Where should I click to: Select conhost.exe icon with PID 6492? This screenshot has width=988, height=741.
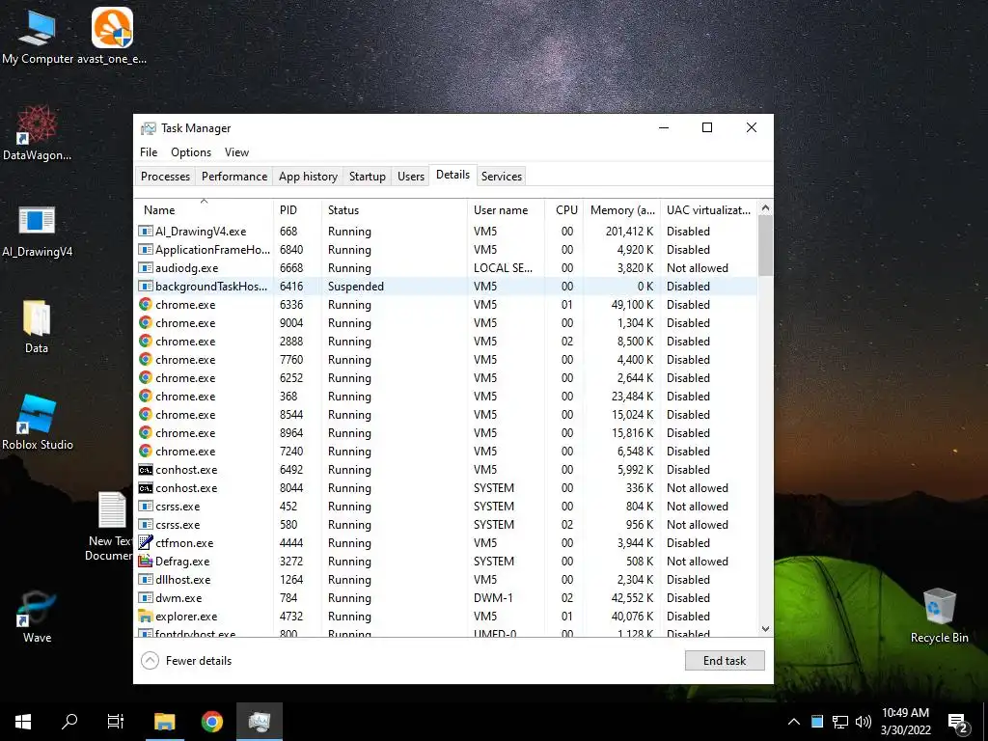pyautogui.click(x=145, y=470)
